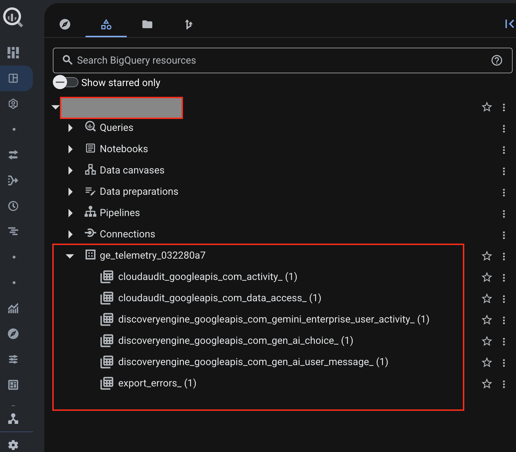
Task: Open more actions for Data canvases
Action: click(504, 171)
